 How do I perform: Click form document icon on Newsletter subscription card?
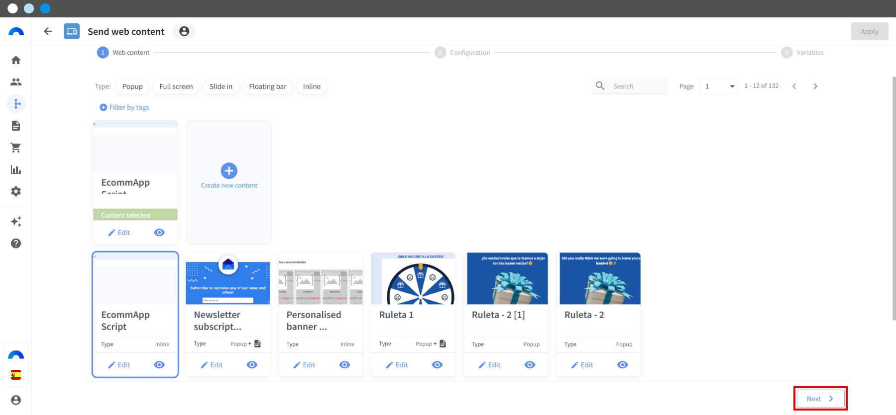[258, 343]
